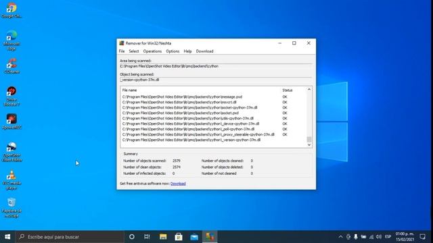The height and width of the screenshot is (243, 433).
Task: Click the objects scanned count 2579
Action: (177, 161)
